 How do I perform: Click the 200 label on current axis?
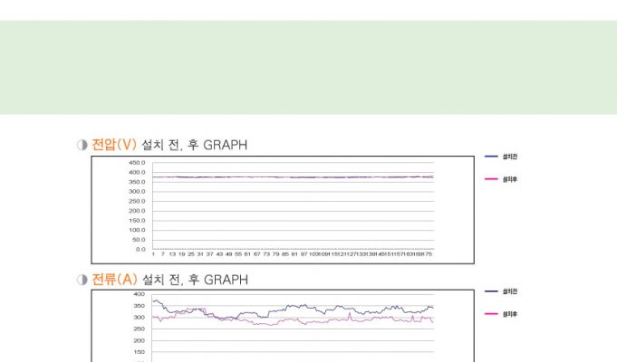[x=139, y=341]
